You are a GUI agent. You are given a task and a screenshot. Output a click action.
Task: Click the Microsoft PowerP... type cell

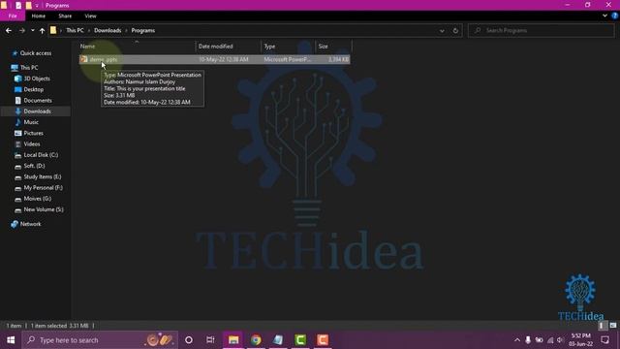[x=287, y=59]
